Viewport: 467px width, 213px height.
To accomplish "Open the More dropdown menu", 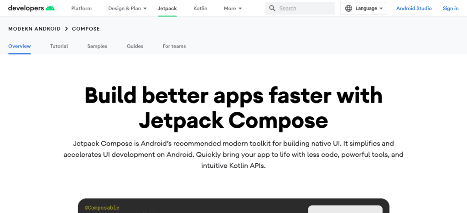I will tap(233, 8).
